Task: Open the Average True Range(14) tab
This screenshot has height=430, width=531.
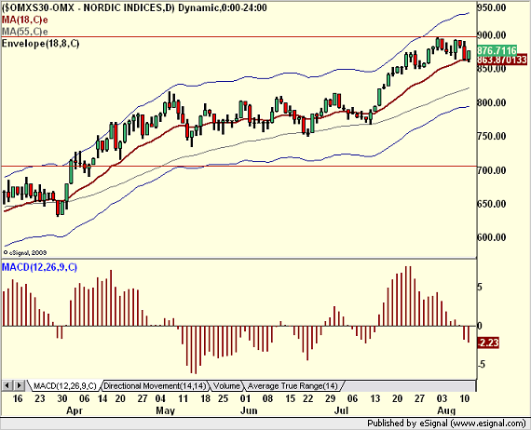Action: (293, 385)
